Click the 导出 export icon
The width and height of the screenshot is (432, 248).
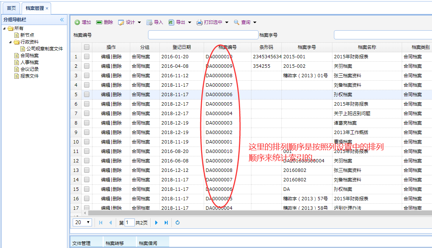pos(171,22)
